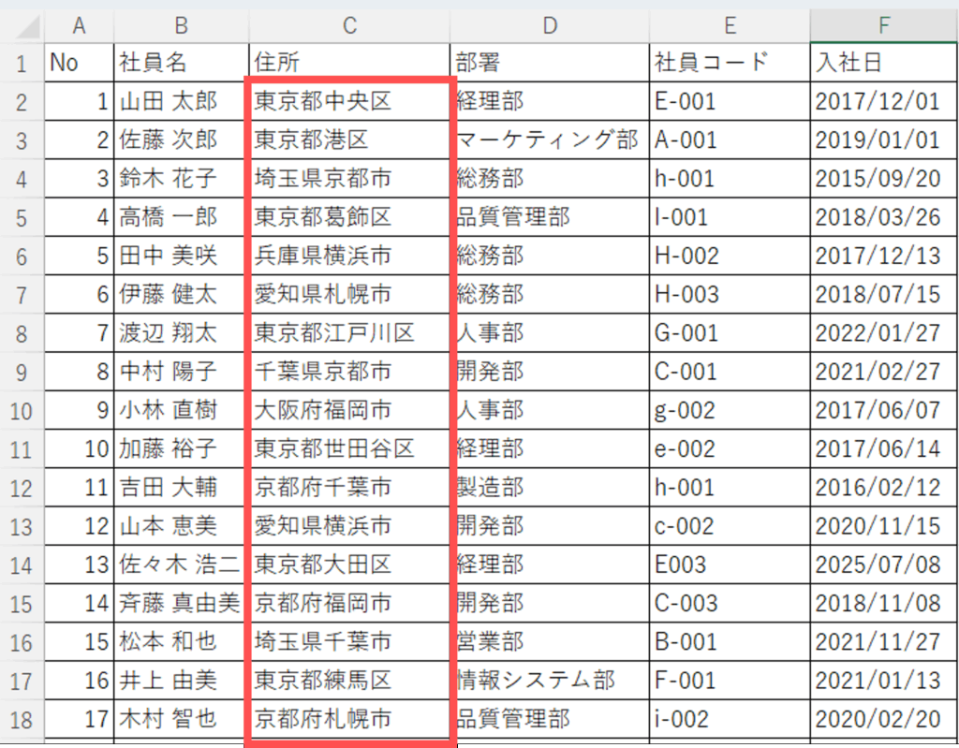The height and width of the screenshot is (748, 959).
Task: Select row 1 via its row header
Action: (x=22, y=63)
